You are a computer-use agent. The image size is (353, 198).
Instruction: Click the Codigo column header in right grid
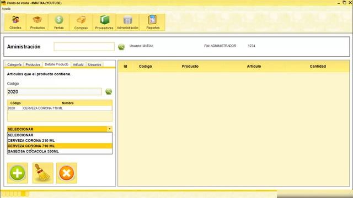coord(146,66)
